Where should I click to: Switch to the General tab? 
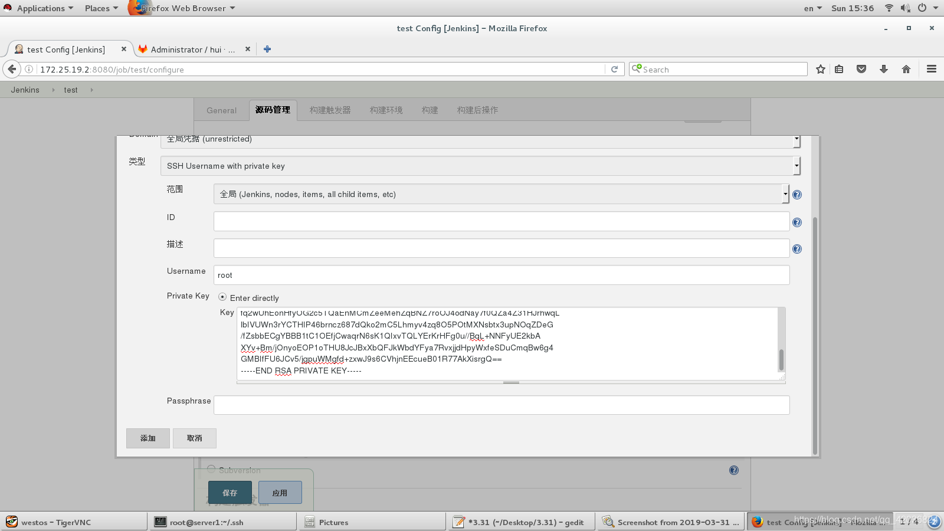click(x=221, y=110)
